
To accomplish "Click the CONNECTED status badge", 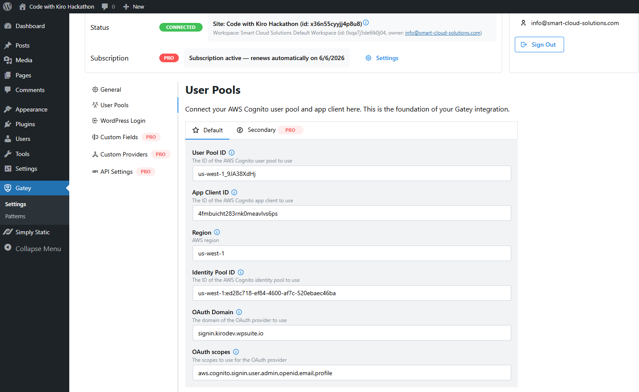I will (x=181, y=27).
